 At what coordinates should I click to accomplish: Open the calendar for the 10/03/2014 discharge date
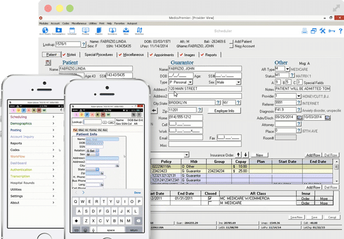327,117
